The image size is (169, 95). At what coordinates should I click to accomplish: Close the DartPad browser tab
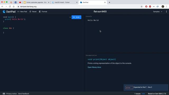[105, 2]
